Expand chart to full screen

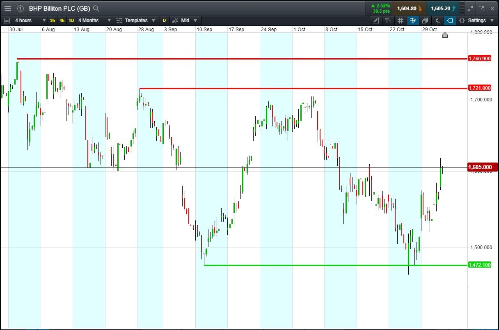pyautogui.click(x=470, y=8)
